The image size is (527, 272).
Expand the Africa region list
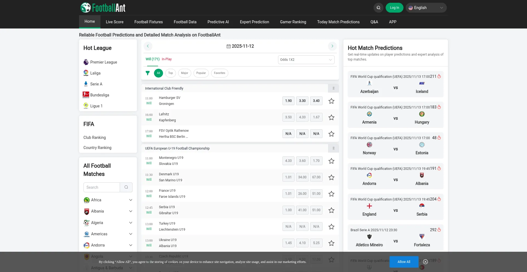click(x=131, y=200)
